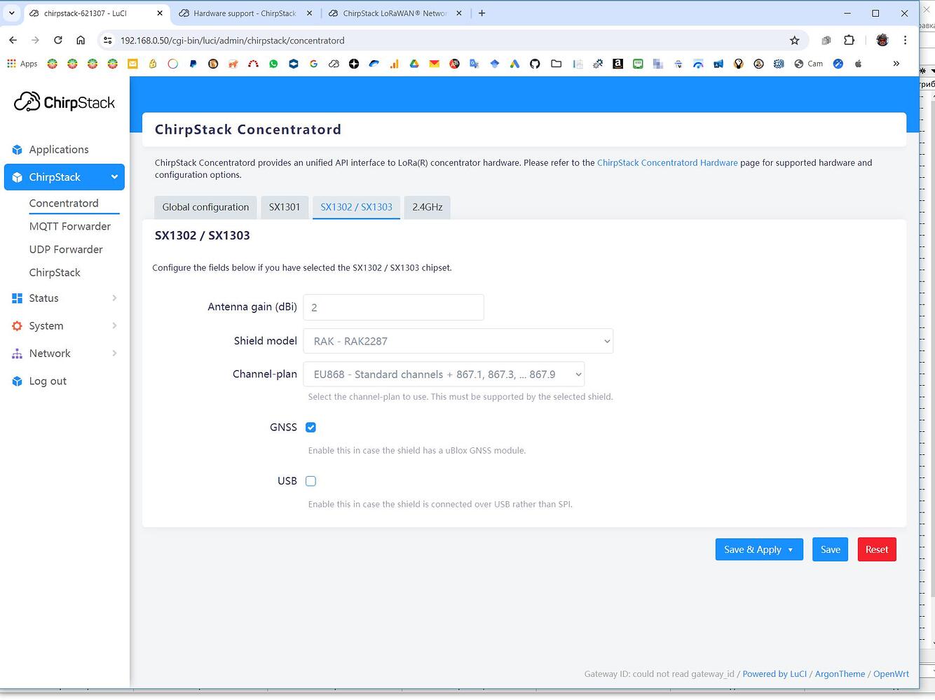
Task: Open the Chrome three-dot menu
Action: click(x=905, y=41)
